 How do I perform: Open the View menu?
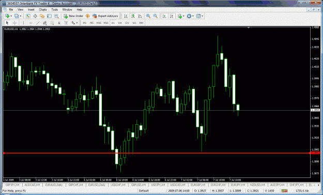[20, 10]
